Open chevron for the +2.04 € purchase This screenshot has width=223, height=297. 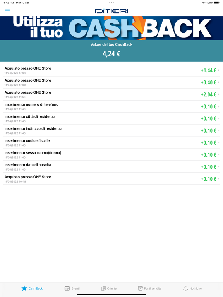218,94
